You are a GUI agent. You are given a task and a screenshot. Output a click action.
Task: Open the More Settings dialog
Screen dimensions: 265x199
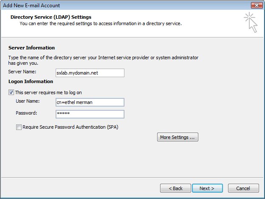coord(178,137)
